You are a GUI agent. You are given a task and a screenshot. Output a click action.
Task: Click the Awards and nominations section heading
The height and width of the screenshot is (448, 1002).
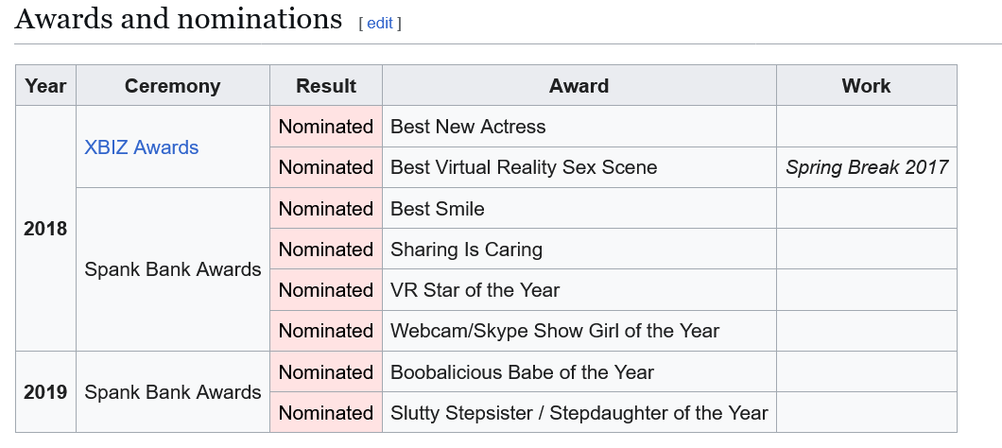[179, 20]
